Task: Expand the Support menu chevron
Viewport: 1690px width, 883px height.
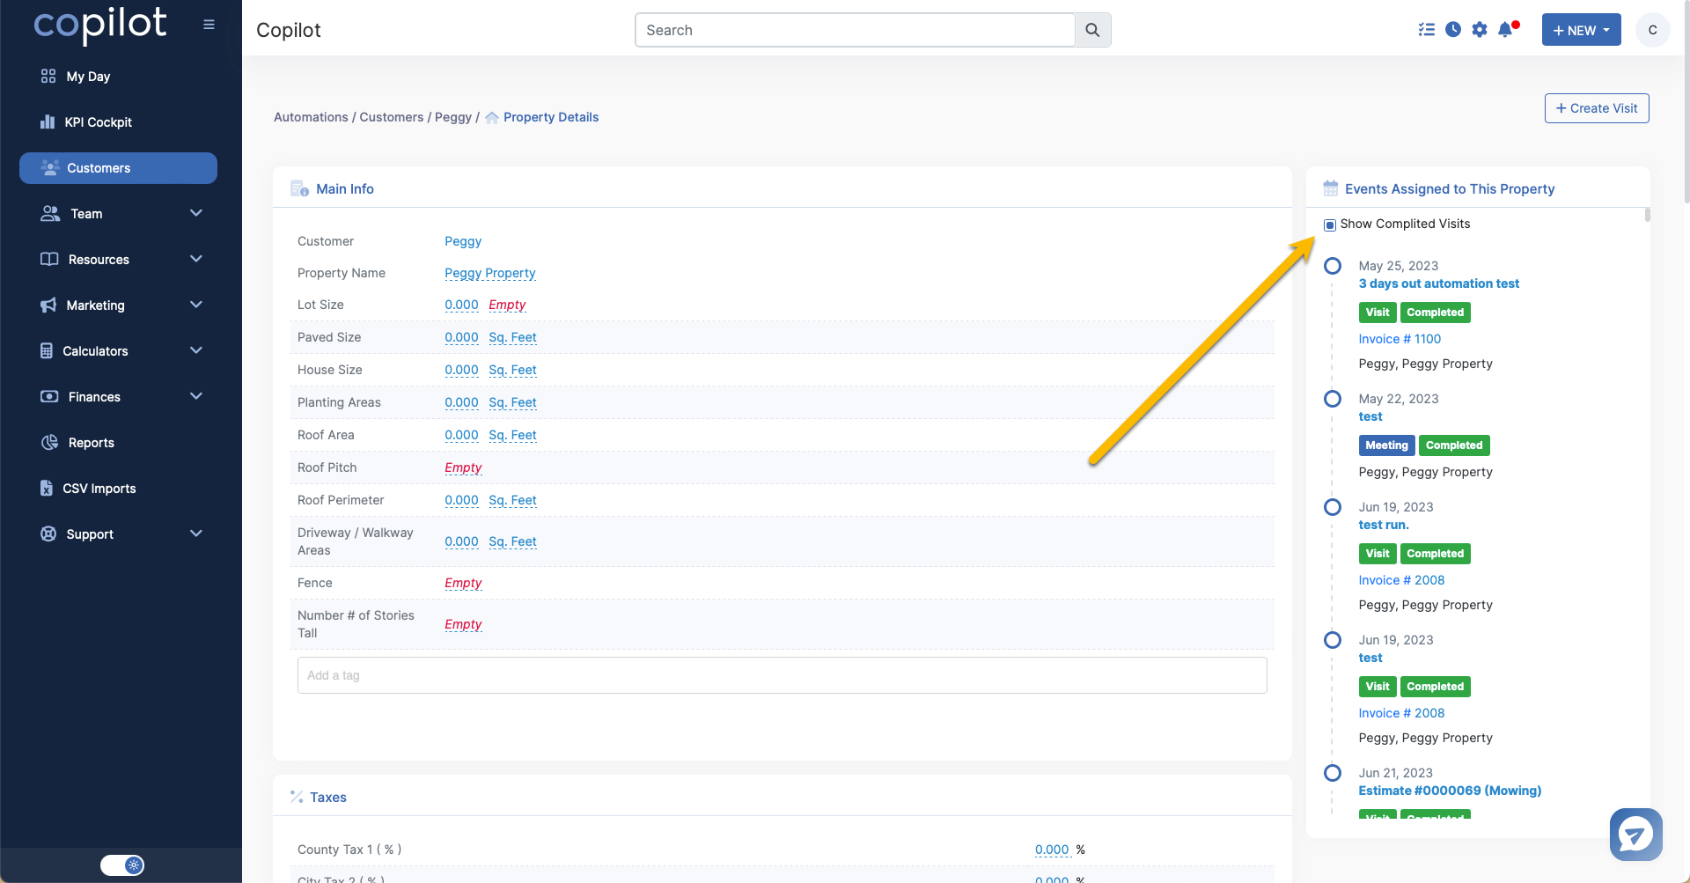Action: (196, 533)
